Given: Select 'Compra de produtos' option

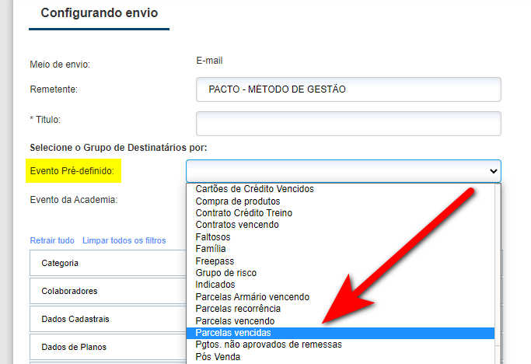Looking at the screenshot, I should (237, 201).
